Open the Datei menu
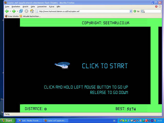The height and width of the screenshot is (123, 164). pyautogui.click(x=7, y=7)
